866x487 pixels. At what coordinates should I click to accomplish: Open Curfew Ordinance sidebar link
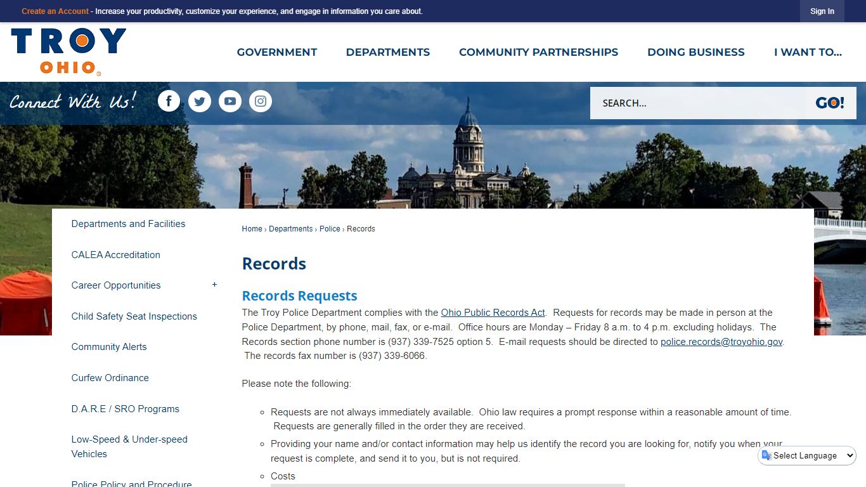[x=110, y=378]
